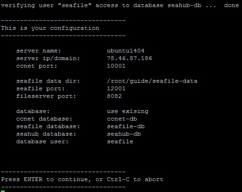
Task: Click the 'seahub database:' label
Action: tap(46, 134)
